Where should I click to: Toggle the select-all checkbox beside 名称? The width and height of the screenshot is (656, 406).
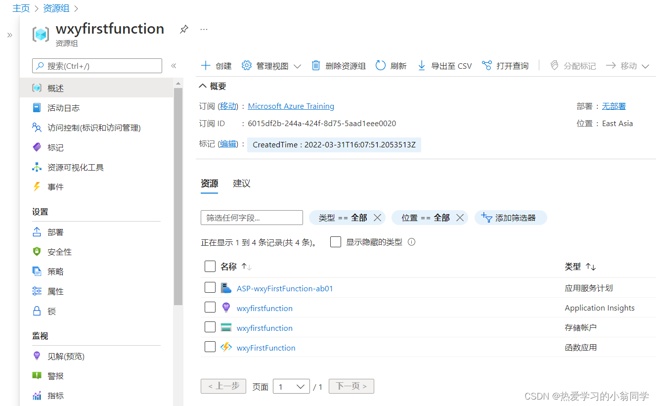(x=210, y=267)
